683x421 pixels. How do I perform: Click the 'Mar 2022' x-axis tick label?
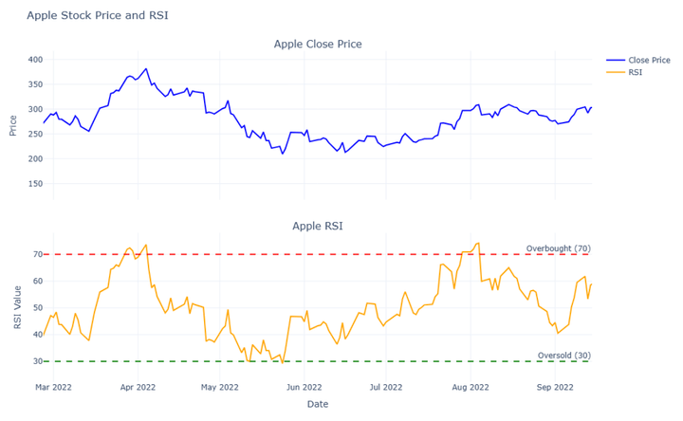point(55,387)
